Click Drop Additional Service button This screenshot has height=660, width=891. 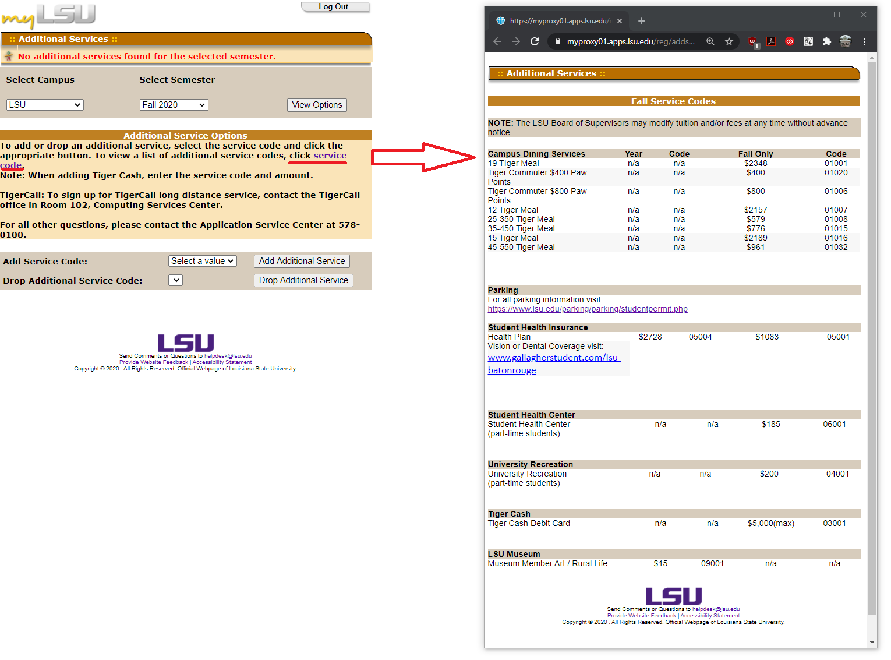[x=303, y=280]
